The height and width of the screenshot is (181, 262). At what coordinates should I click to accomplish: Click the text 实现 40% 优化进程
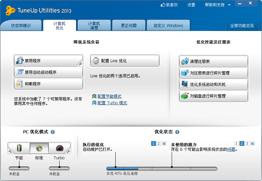(122, 173)
